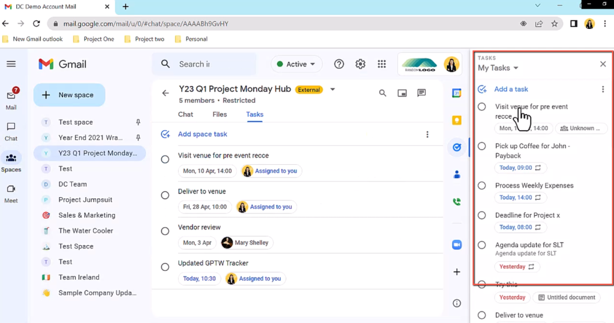The image size is (614, 323).
Task: Open Google Calendar side panel icon
Action: pos(456,93)
